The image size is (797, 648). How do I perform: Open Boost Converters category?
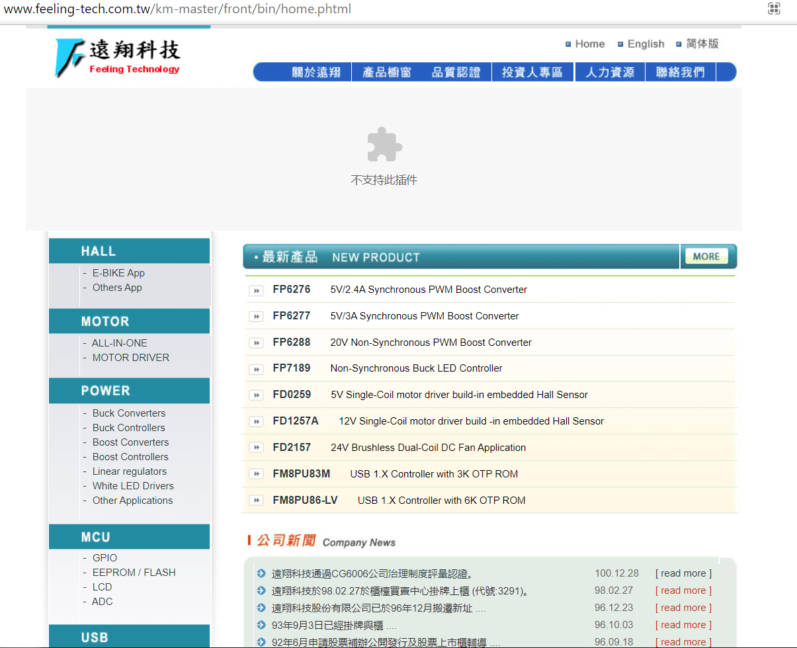pos(130,442)
